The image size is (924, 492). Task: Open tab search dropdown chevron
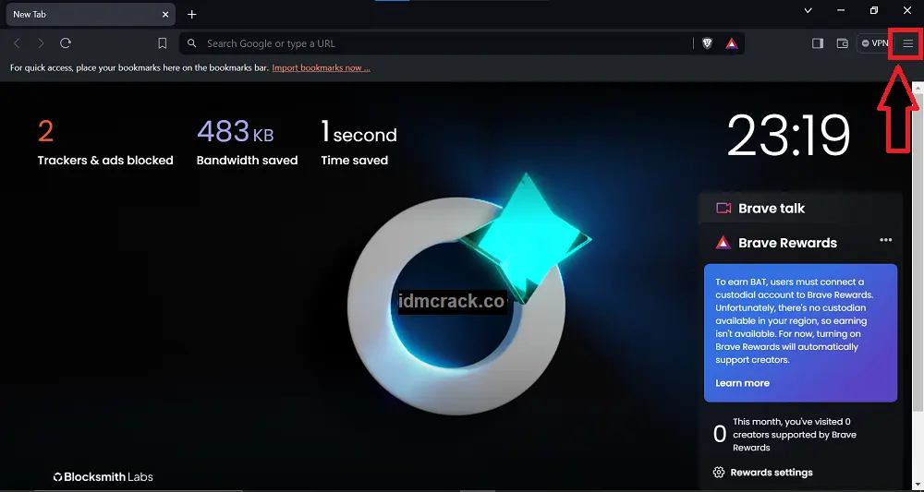(x=808, y=10)
